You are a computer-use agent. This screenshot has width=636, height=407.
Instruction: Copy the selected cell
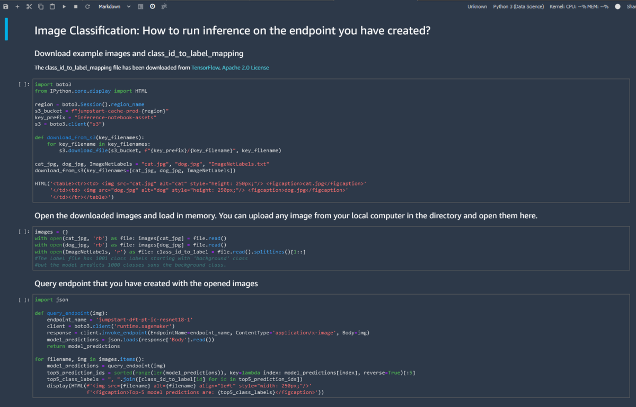pos(41,6)
